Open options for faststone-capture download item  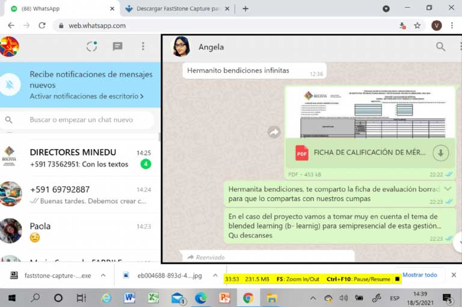tap(103, 276)
